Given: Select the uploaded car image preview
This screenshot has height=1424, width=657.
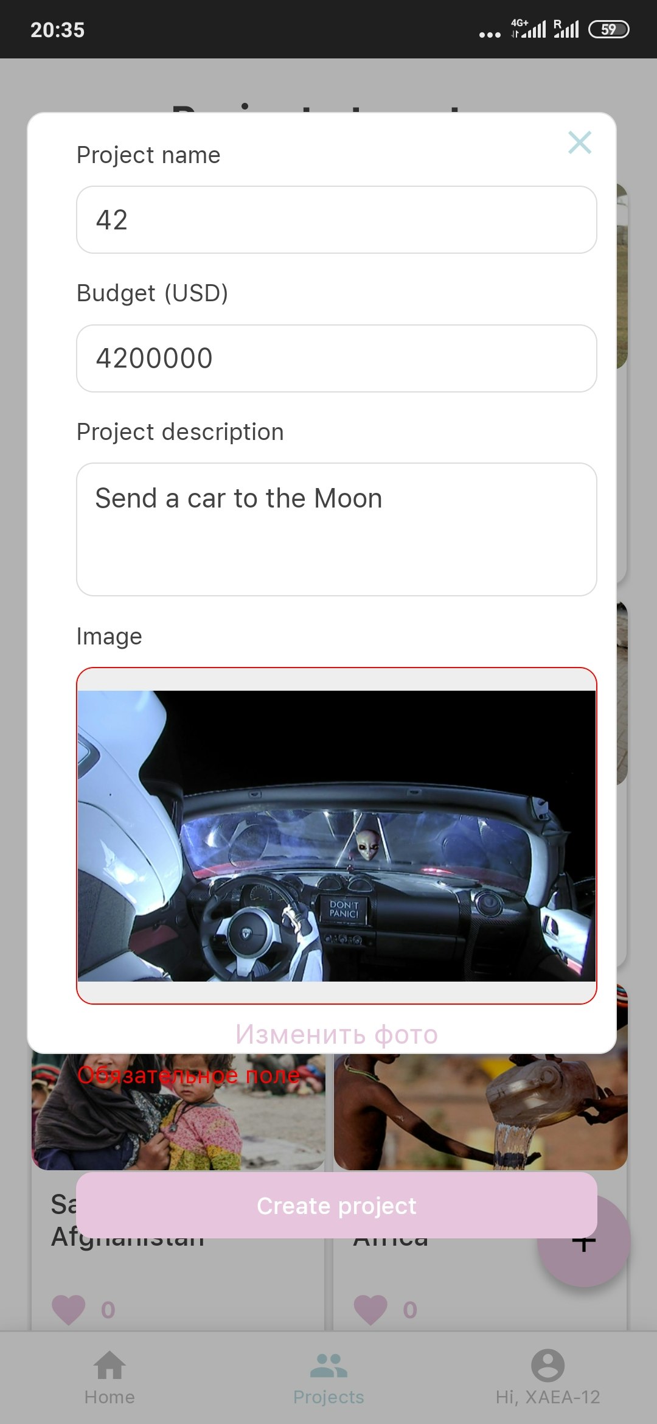Looking at the screenshot, I should (x=336, y=836).
